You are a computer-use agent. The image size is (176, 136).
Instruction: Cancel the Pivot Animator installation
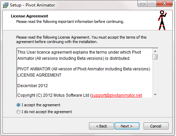pyautogui.click(x=156, y=126)
